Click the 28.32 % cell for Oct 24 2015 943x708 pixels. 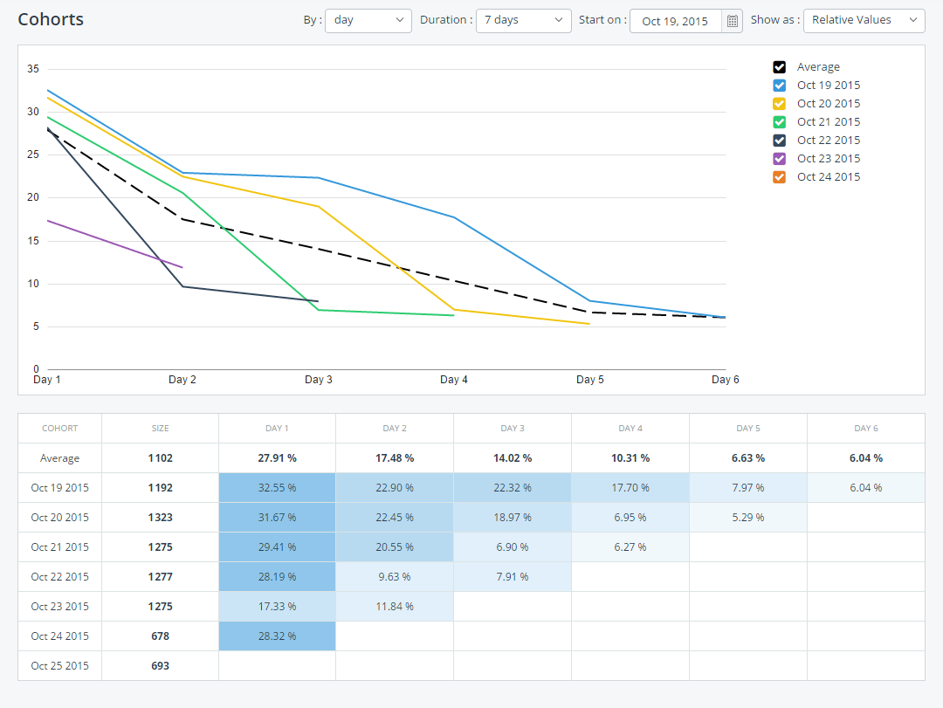pos(277,636)
